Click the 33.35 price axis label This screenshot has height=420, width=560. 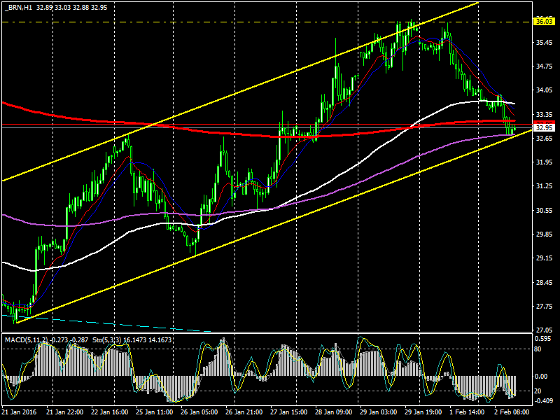[x=545, y=114]
